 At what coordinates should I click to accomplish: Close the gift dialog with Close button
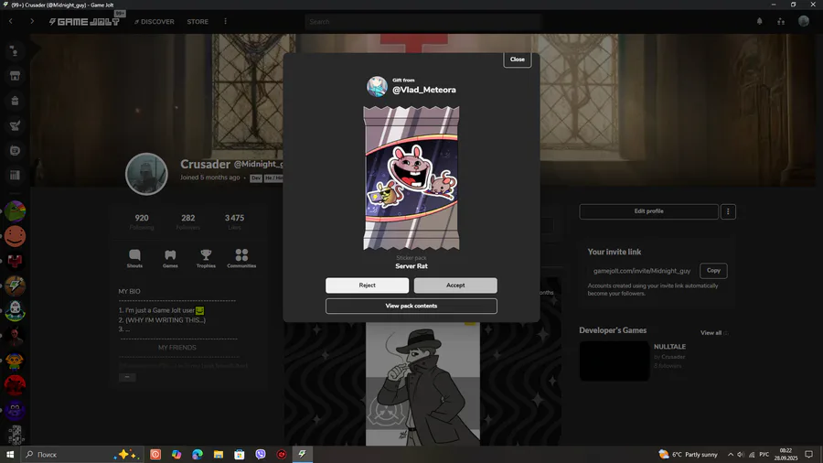pyautogui.click(x=517, y=59)
